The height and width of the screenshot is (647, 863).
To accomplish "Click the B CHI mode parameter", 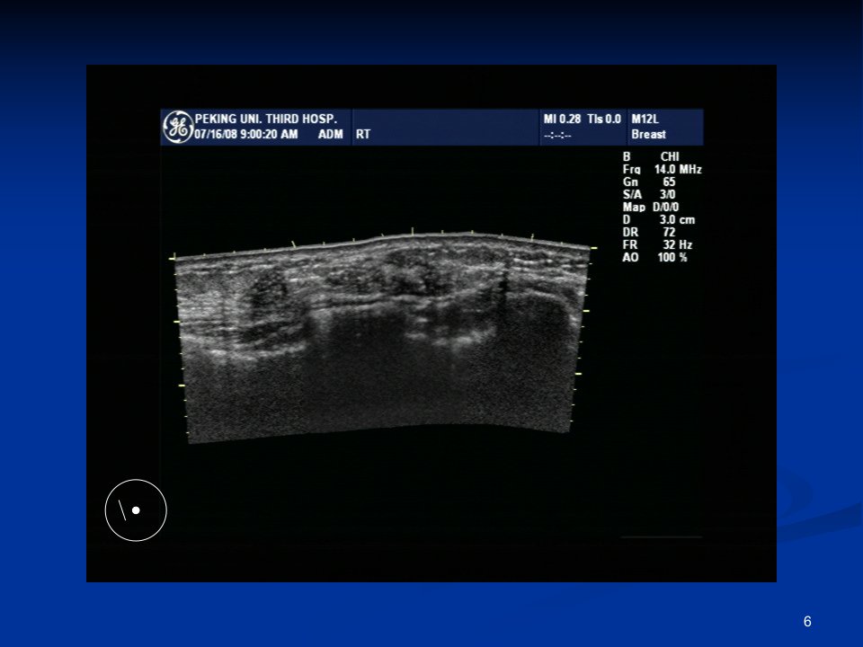I will tap(651, 156).
